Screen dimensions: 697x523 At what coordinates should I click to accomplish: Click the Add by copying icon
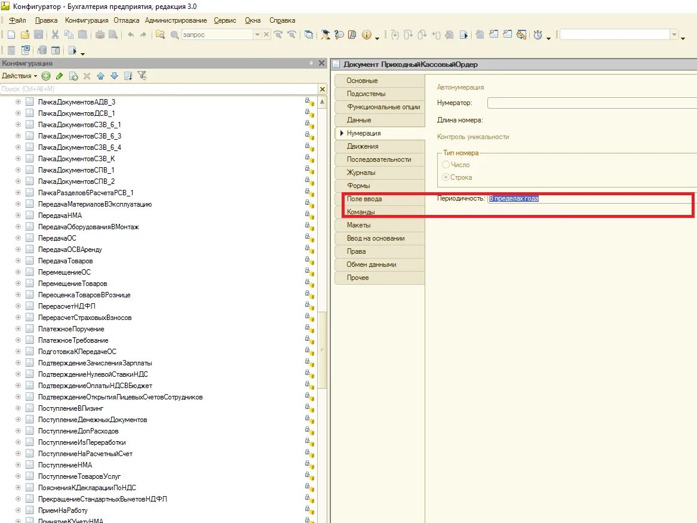pyautogui.click(x=73, y=76)
